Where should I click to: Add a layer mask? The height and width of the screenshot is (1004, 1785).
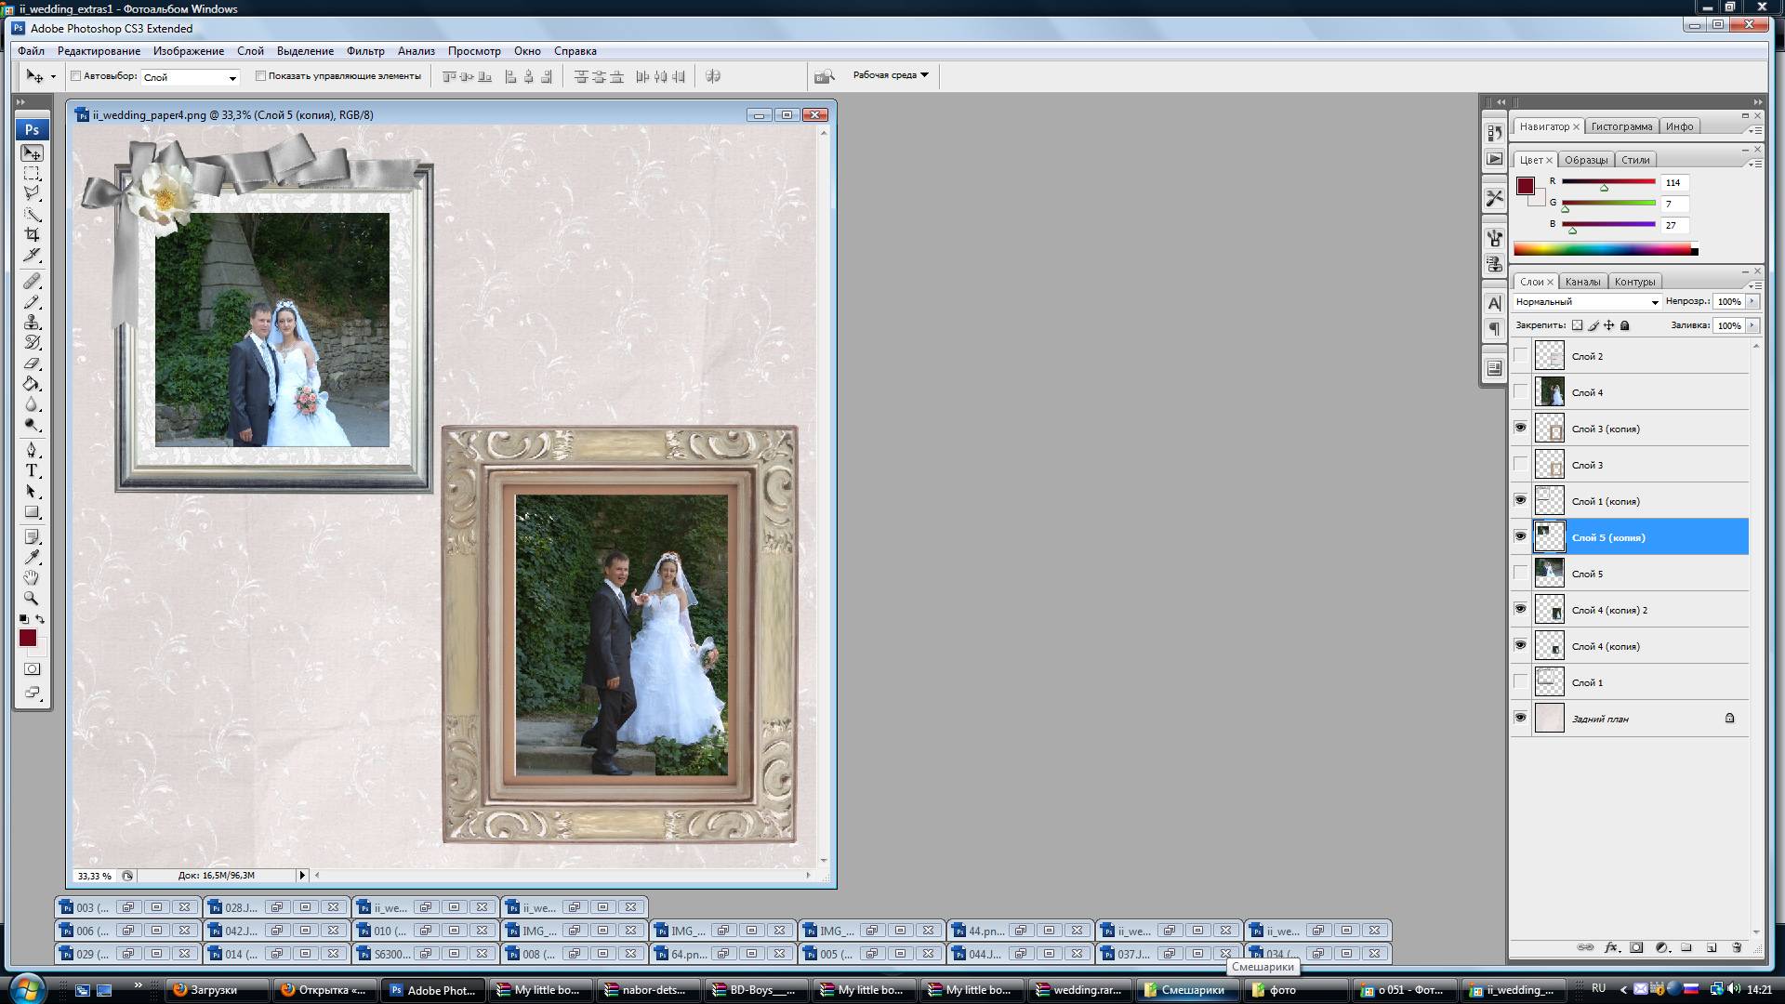[1636, 947]
